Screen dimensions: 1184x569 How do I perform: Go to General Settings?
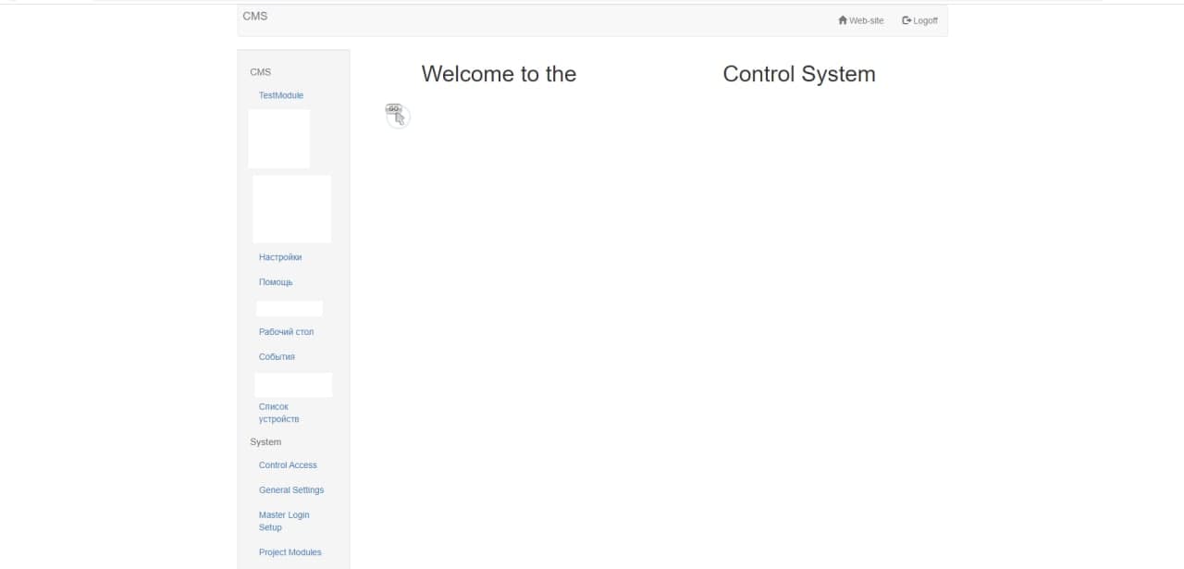291,490
